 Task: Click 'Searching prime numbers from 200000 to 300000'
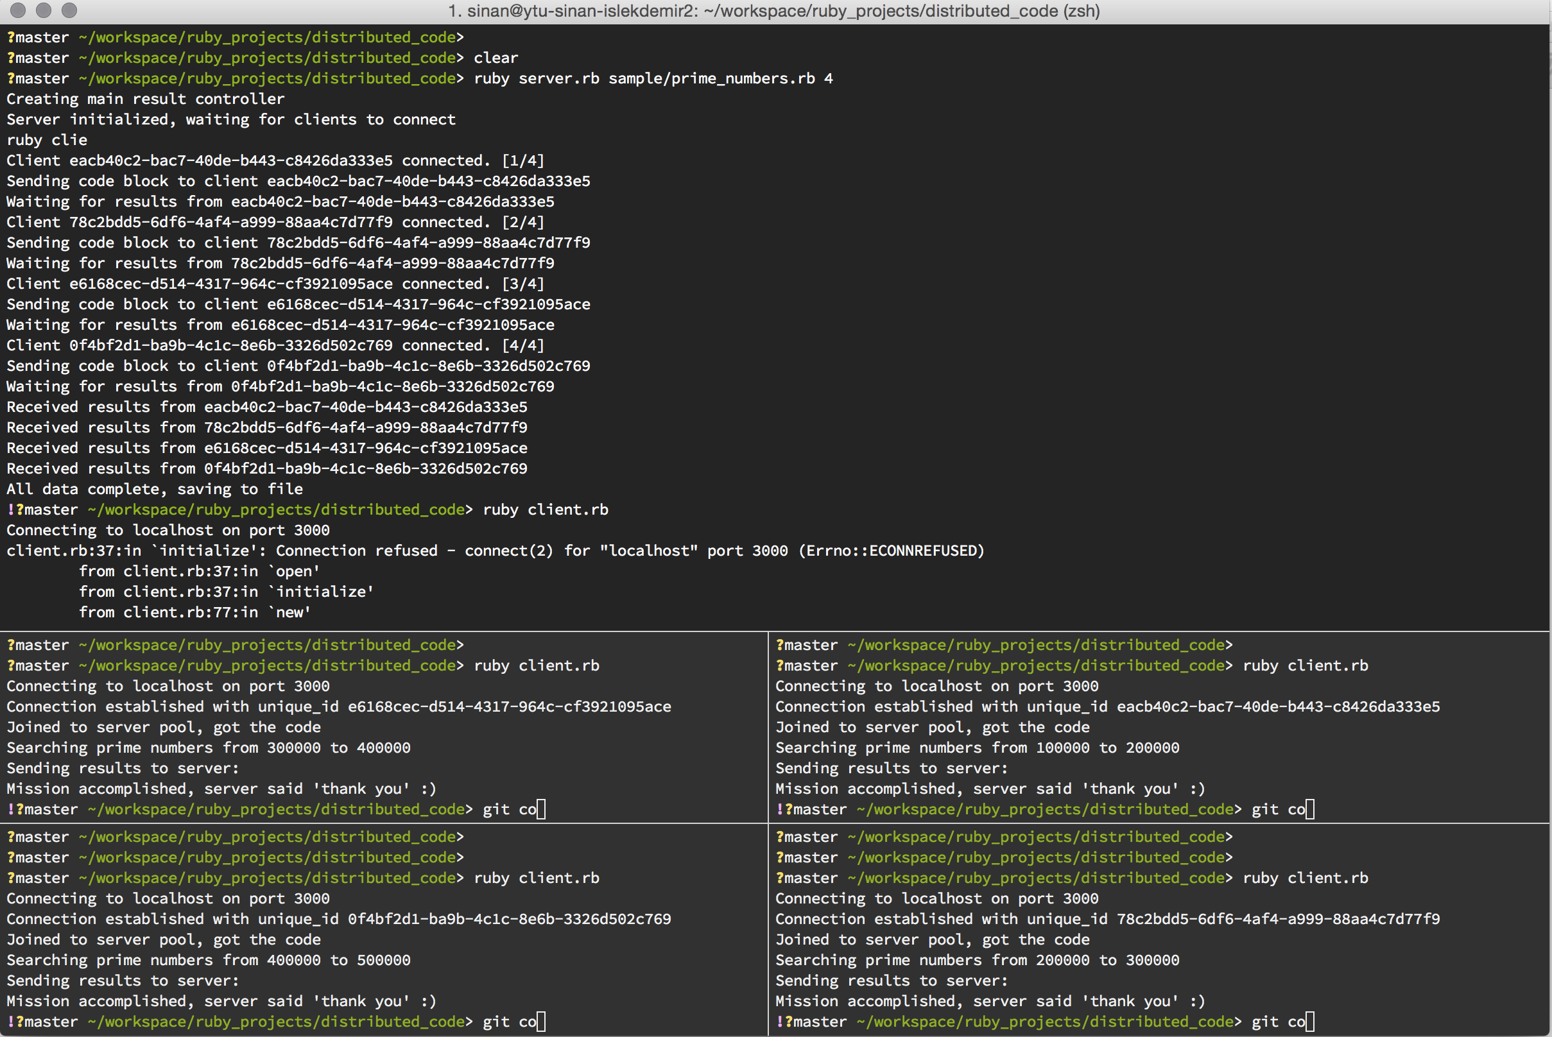click(x=977, y=959)
